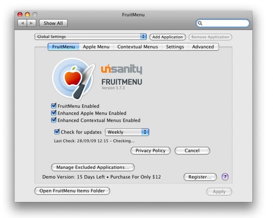Screen dimensions: 273x218
Task: Toggle Enhanced Apple Menu Enabled checkbox
Action: point(54,113)
